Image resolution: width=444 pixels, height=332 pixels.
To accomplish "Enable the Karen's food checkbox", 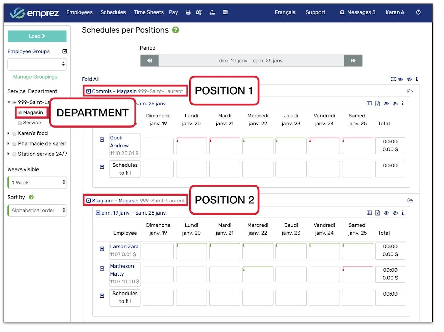I will tap(15, 133).
